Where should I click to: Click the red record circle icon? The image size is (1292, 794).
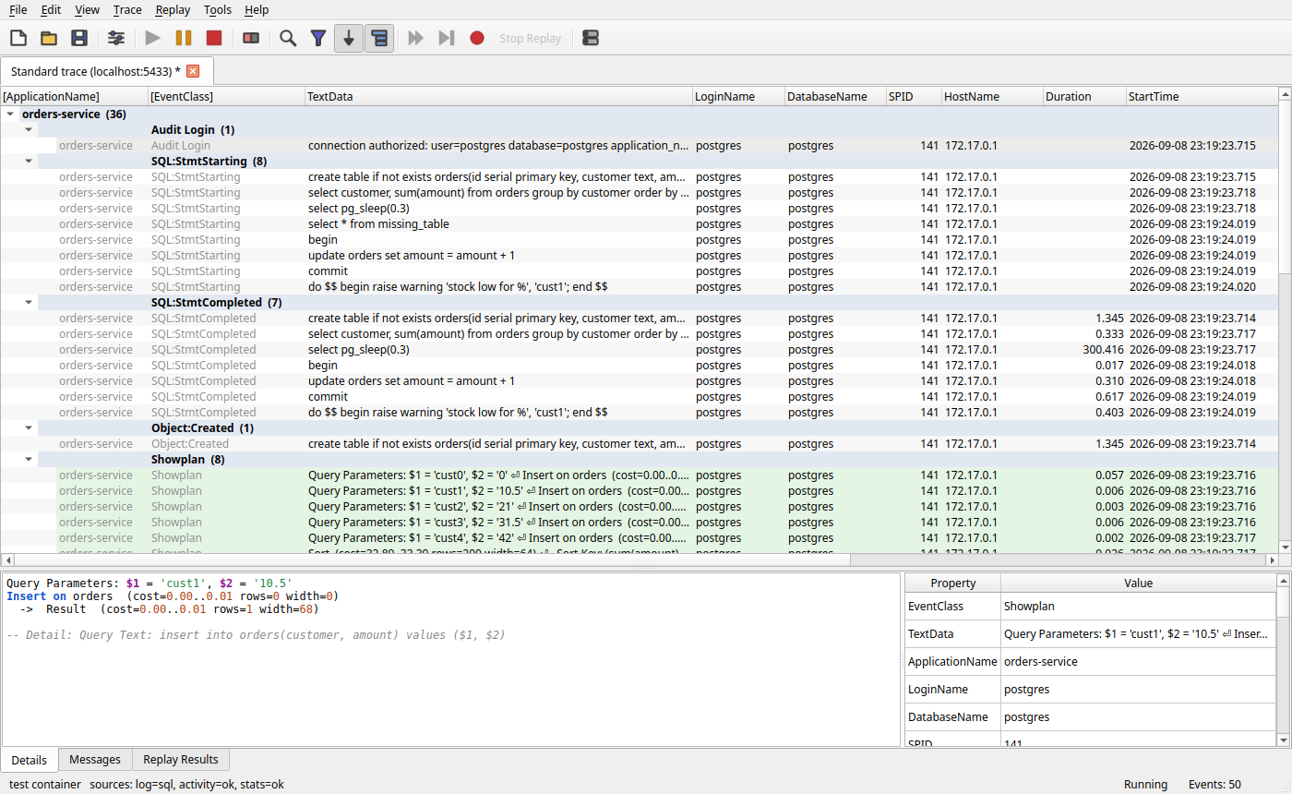coord(477,38)
